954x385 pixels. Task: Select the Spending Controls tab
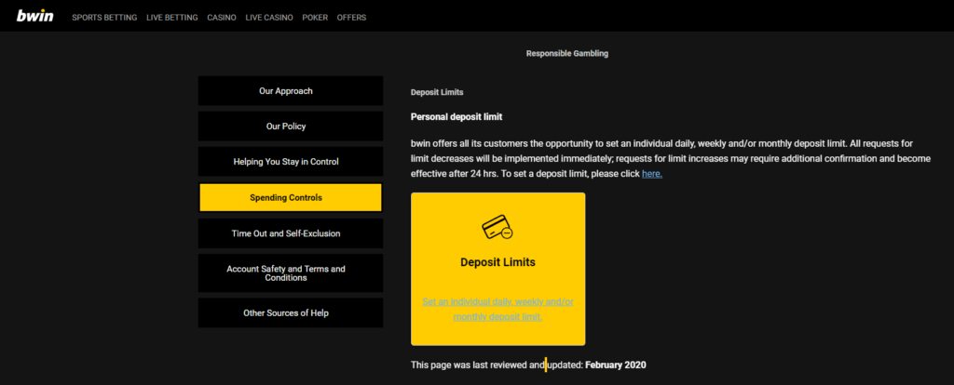coord(291,197)
